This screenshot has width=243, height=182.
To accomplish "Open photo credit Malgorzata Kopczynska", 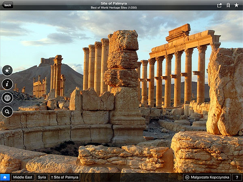I will pos(209,177).
